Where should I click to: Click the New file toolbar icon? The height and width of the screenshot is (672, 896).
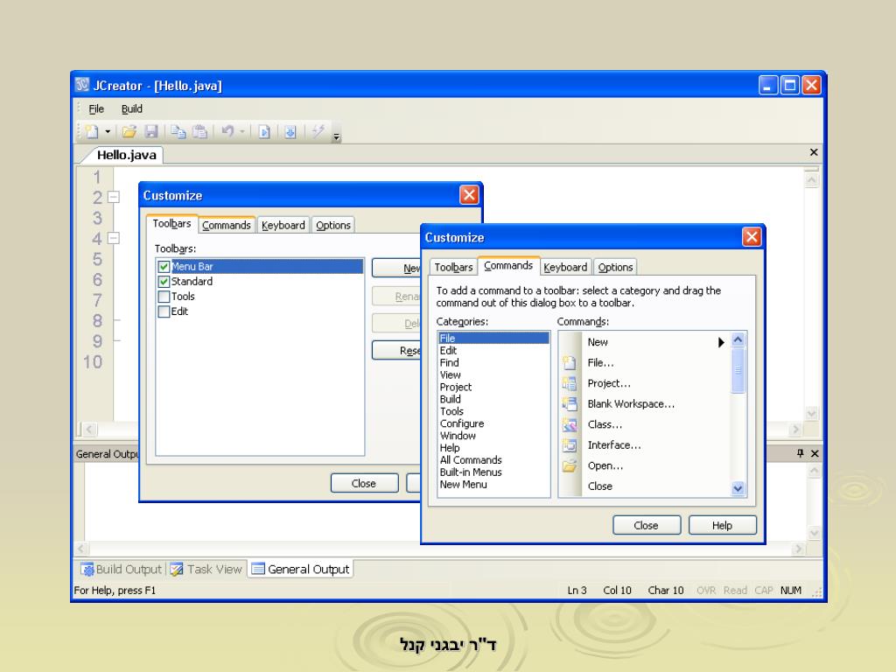(x=92, y=132)
